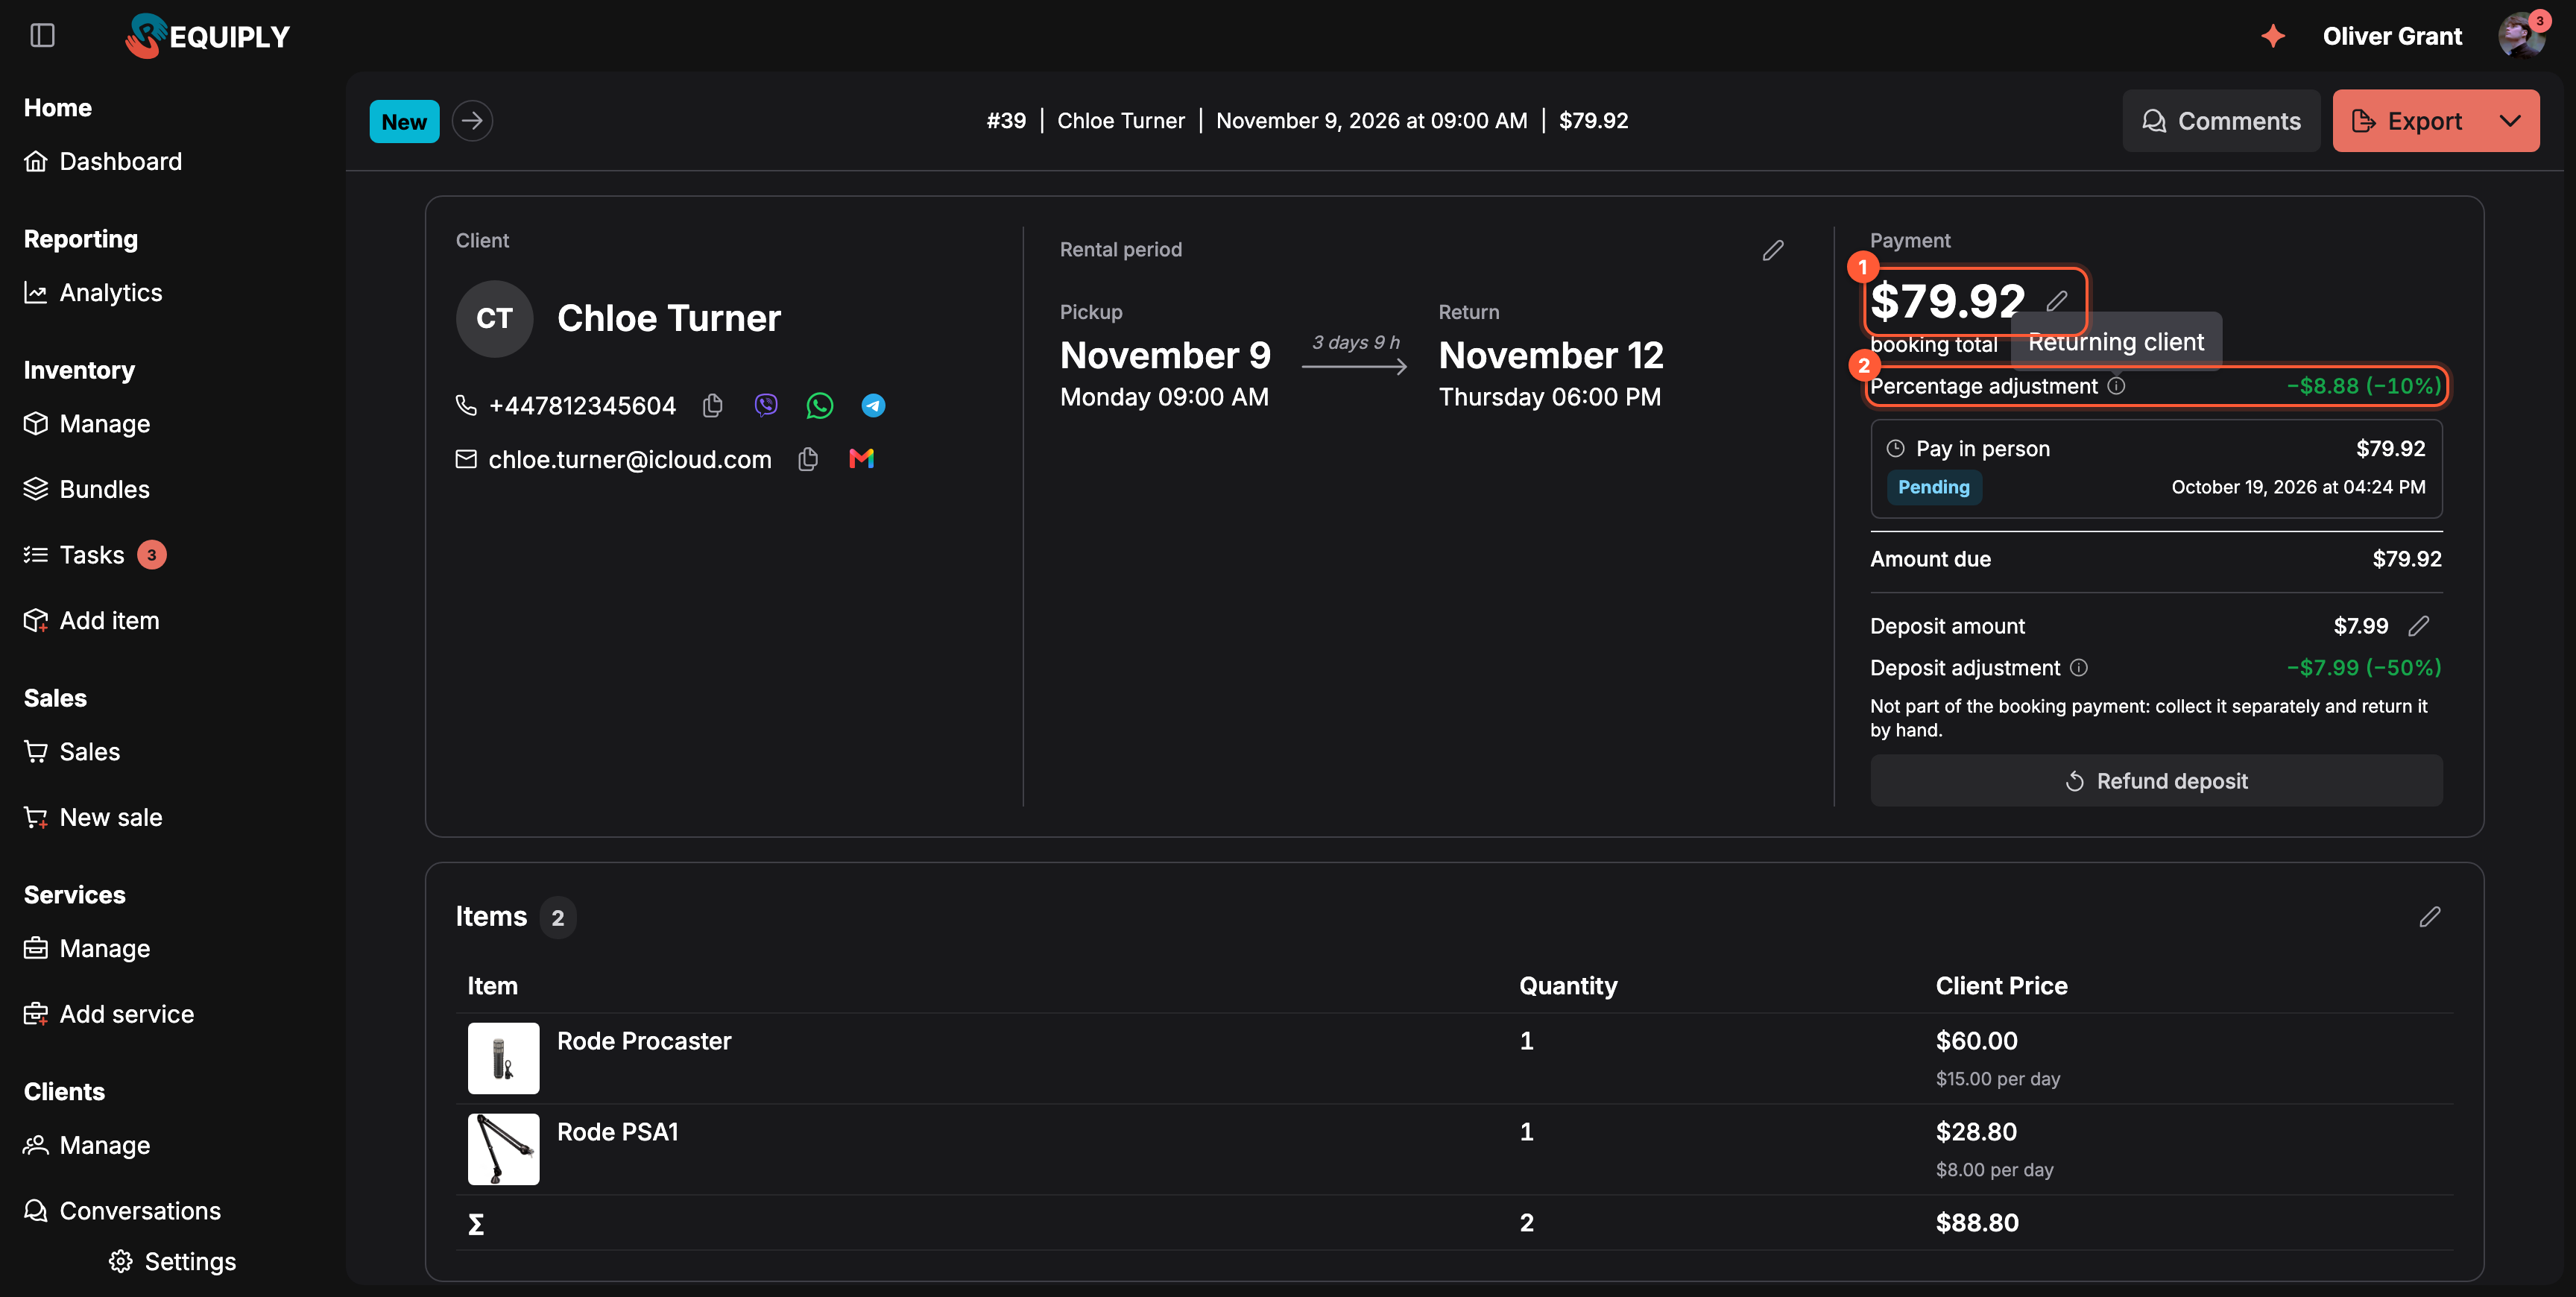Image resolution: width=2576 pixels, height=1297 pixels.
Task: Expand the Export dropdown arrow
Action: [2509, 121]
